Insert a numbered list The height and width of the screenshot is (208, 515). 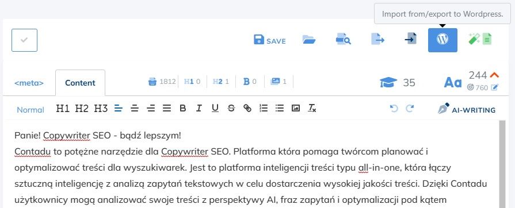click(264, 108)
